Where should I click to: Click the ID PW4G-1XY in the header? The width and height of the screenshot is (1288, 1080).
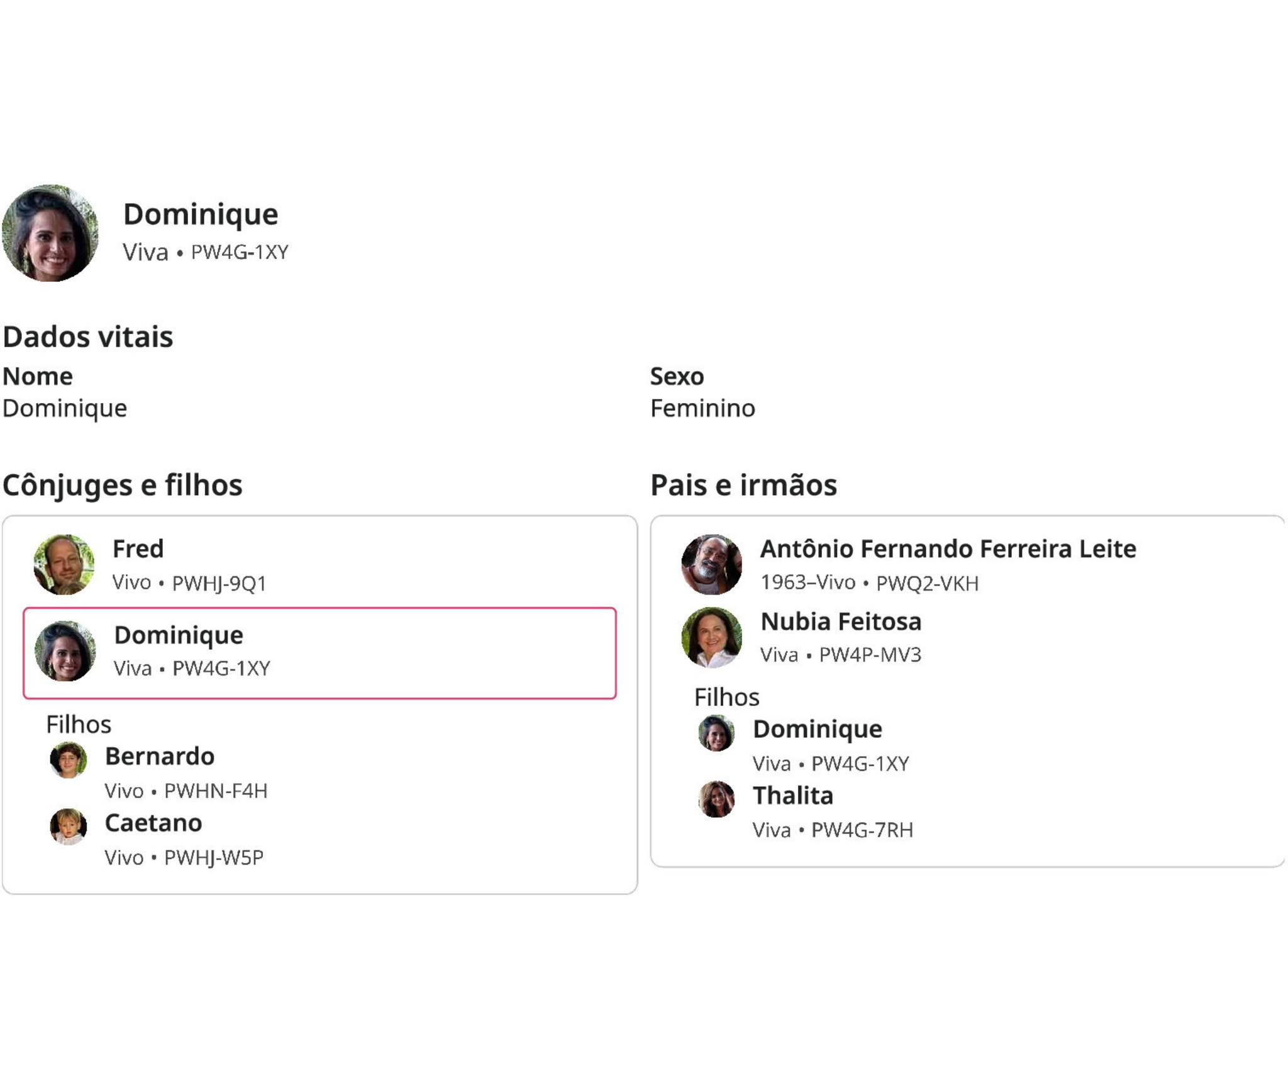coord(240,252)
